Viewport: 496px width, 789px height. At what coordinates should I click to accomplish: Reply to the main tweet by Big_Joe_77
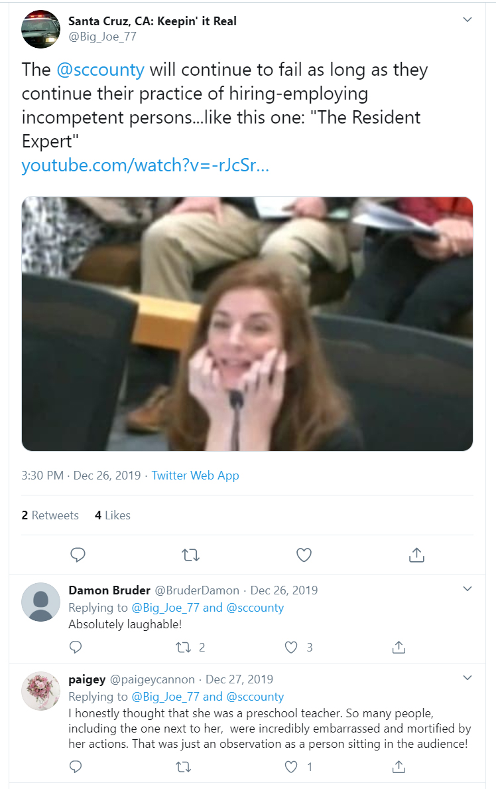tap(78, 555)
